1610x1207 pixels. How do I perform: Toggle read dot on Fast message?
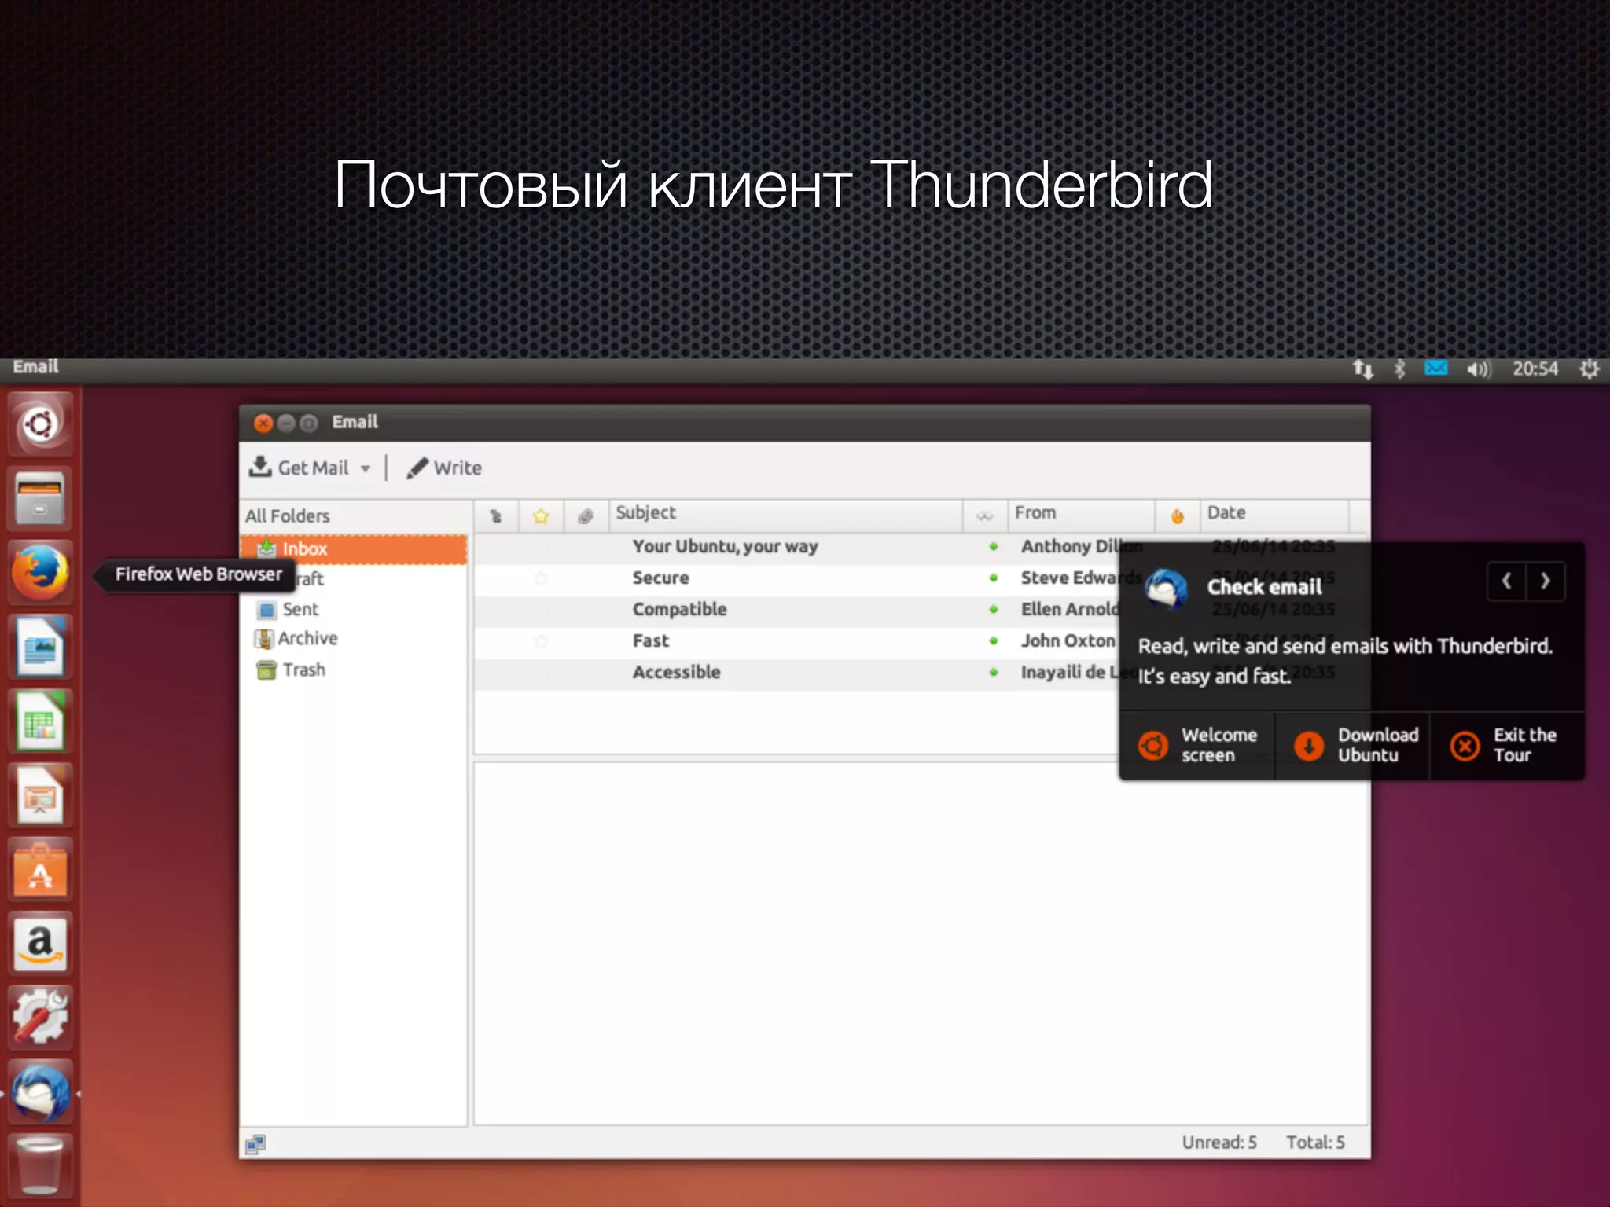tap(994, 640)
